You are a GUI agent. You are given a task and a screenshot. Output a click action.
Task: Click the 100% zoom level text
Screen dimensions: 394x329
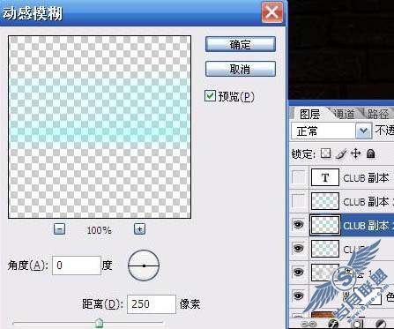tap(100, 230)
